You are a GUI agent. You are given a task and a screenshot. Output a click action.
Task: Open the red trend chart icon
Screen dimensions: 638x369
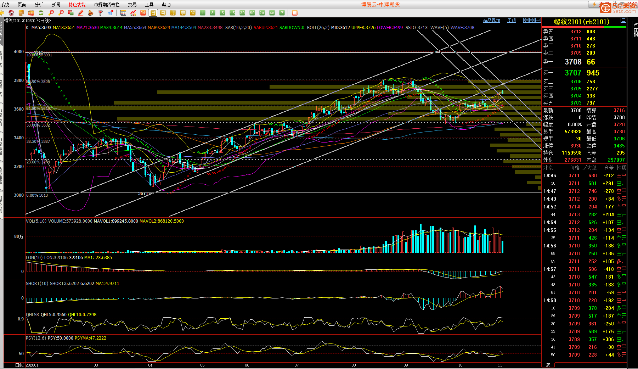(x=133, y=13)
